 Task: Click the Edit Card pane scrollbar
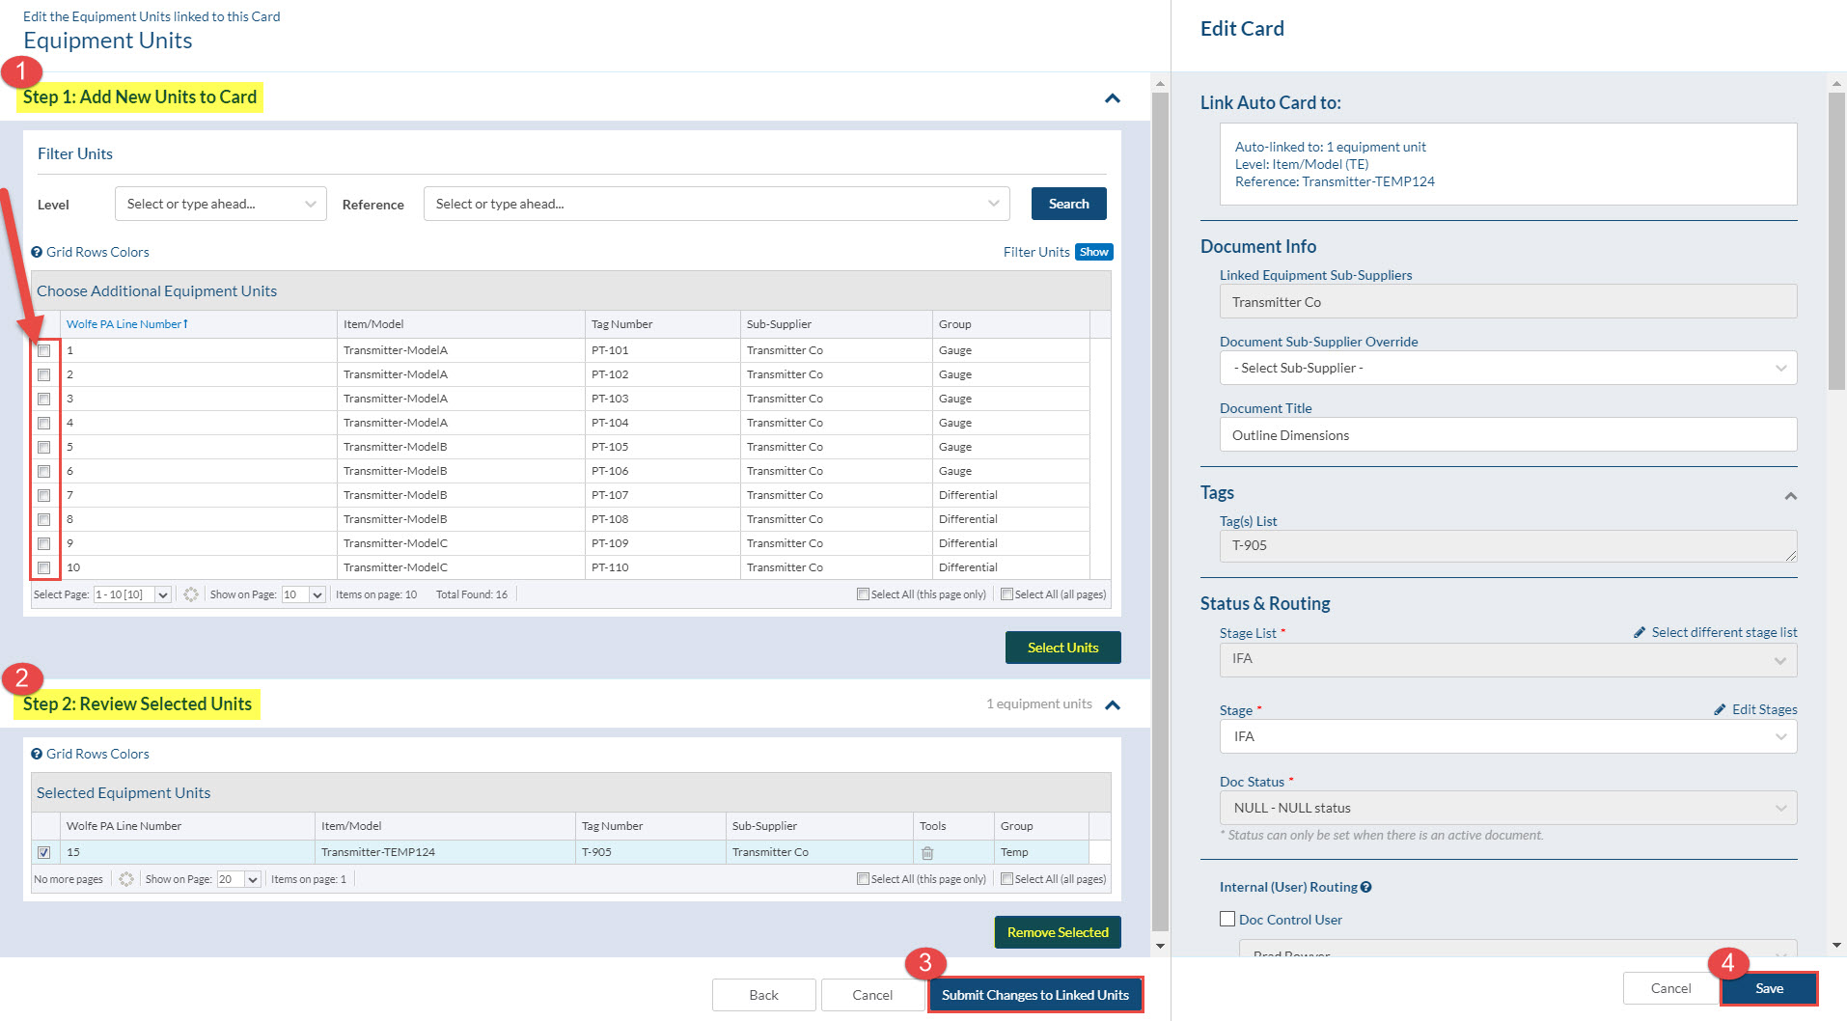coord(1836,241)
